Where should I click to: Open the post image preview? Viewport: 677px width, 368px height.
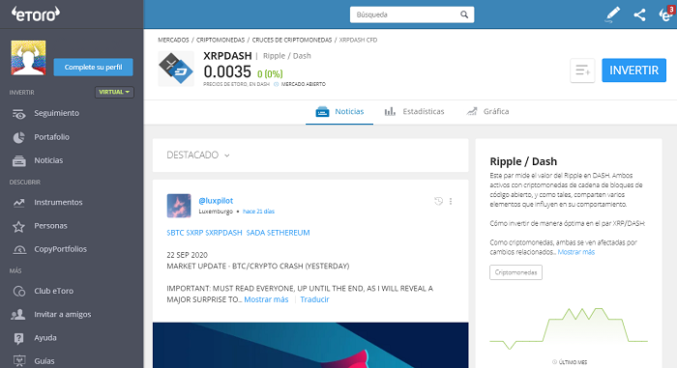point(310,345)
